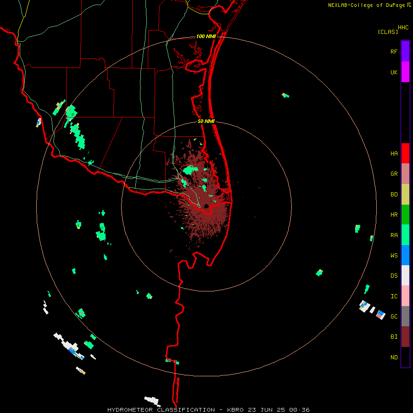This screenshot has width=413, height=413.
Task: Click the RF purple legend swatch
Action: 405,51
